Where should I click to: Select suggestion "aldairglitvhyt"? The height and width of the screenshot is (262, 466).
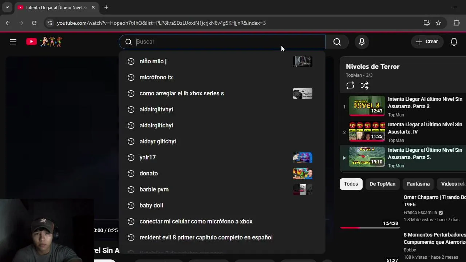click(222, 110)
